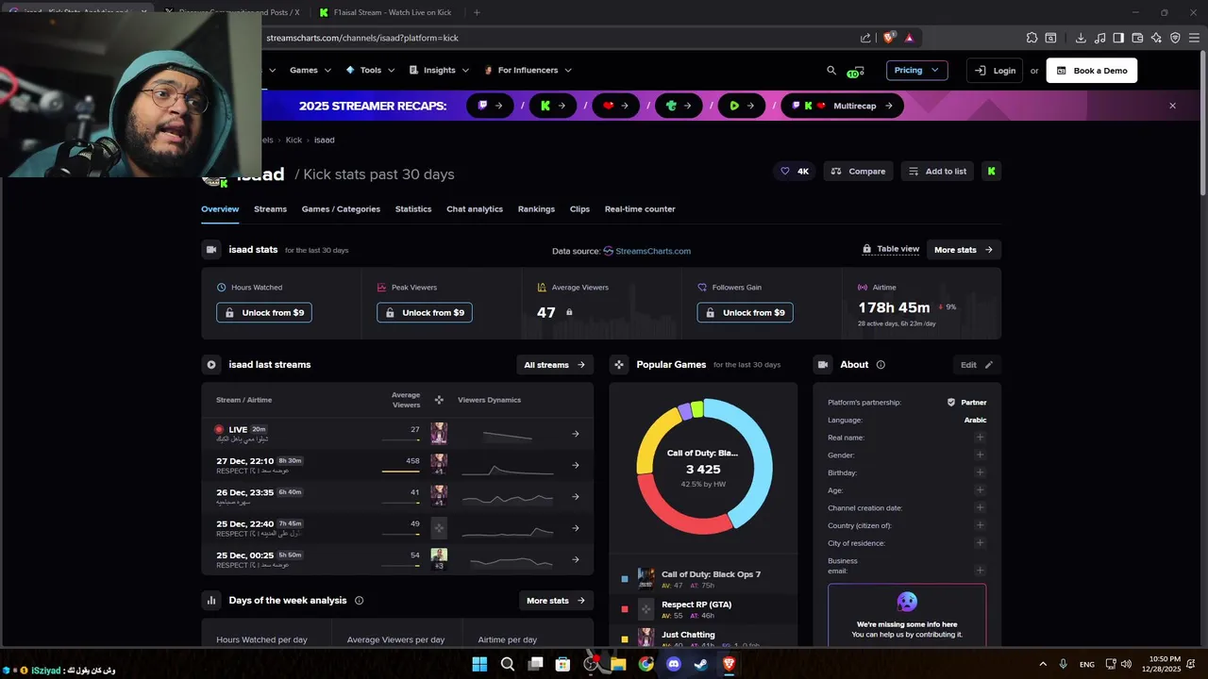Switch to the Games / Categories tab

point(341,209)
